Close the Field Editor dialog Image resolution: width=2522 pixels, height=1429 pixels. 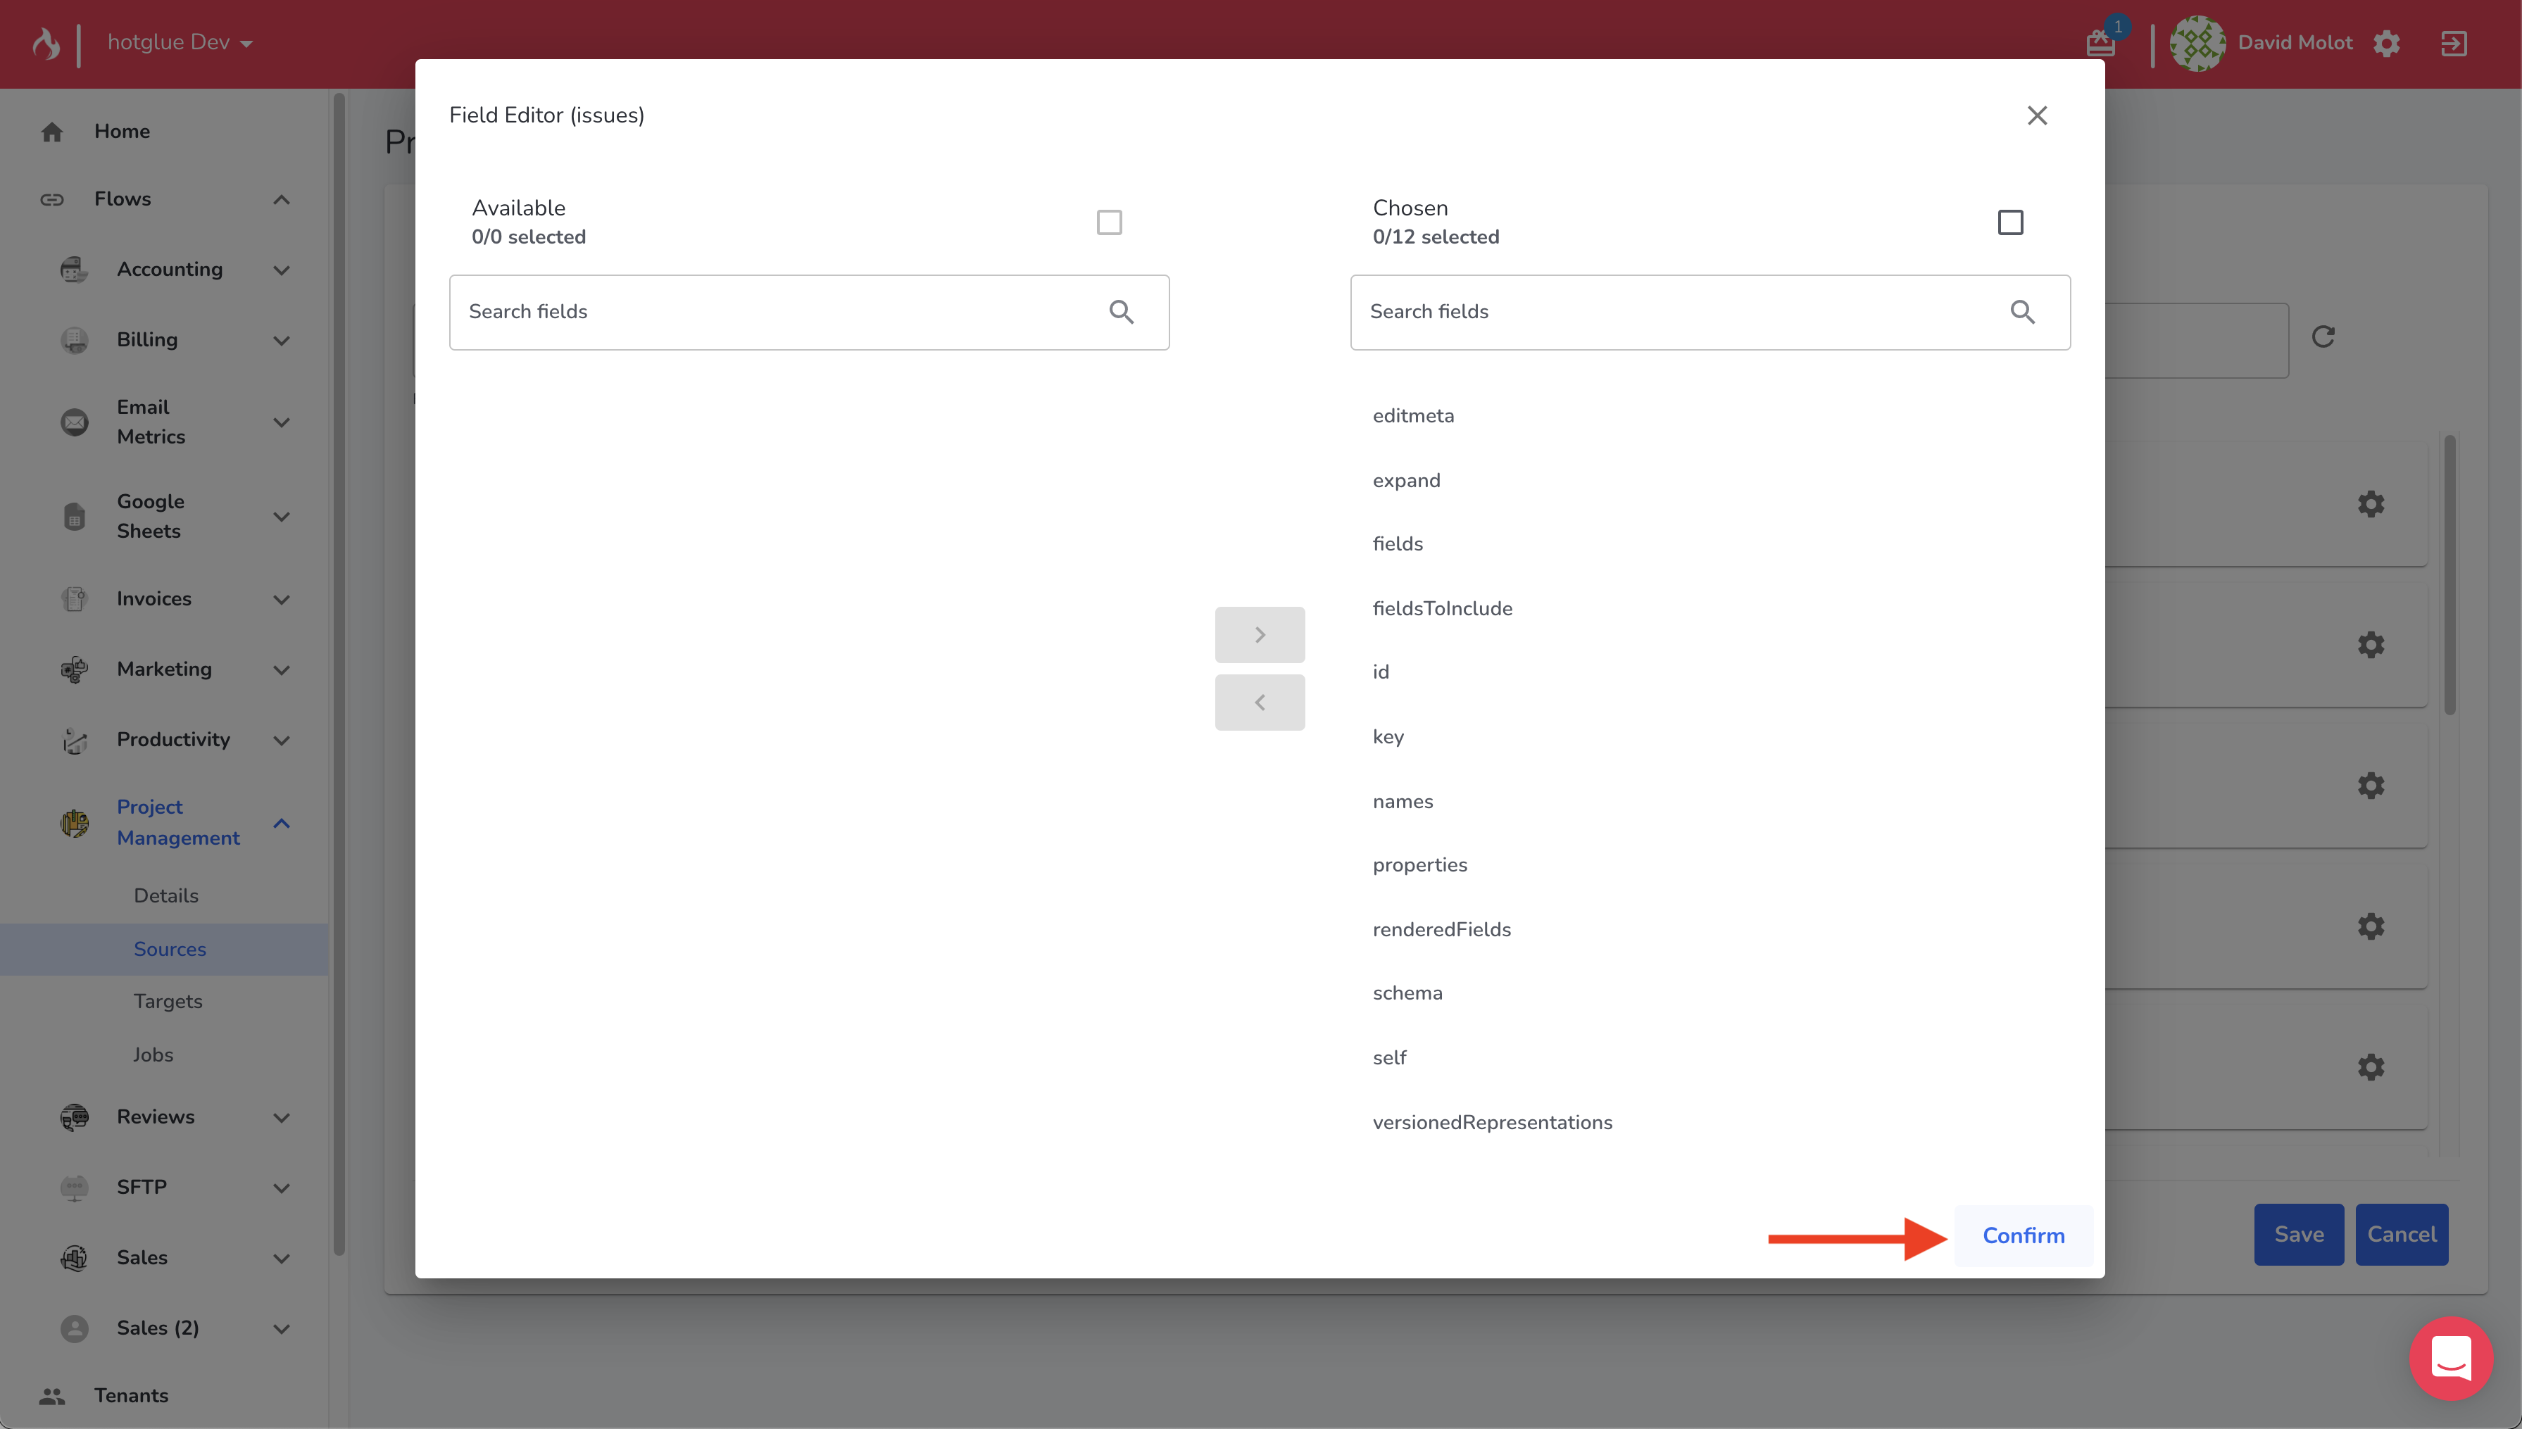(x=2037, y=116)
